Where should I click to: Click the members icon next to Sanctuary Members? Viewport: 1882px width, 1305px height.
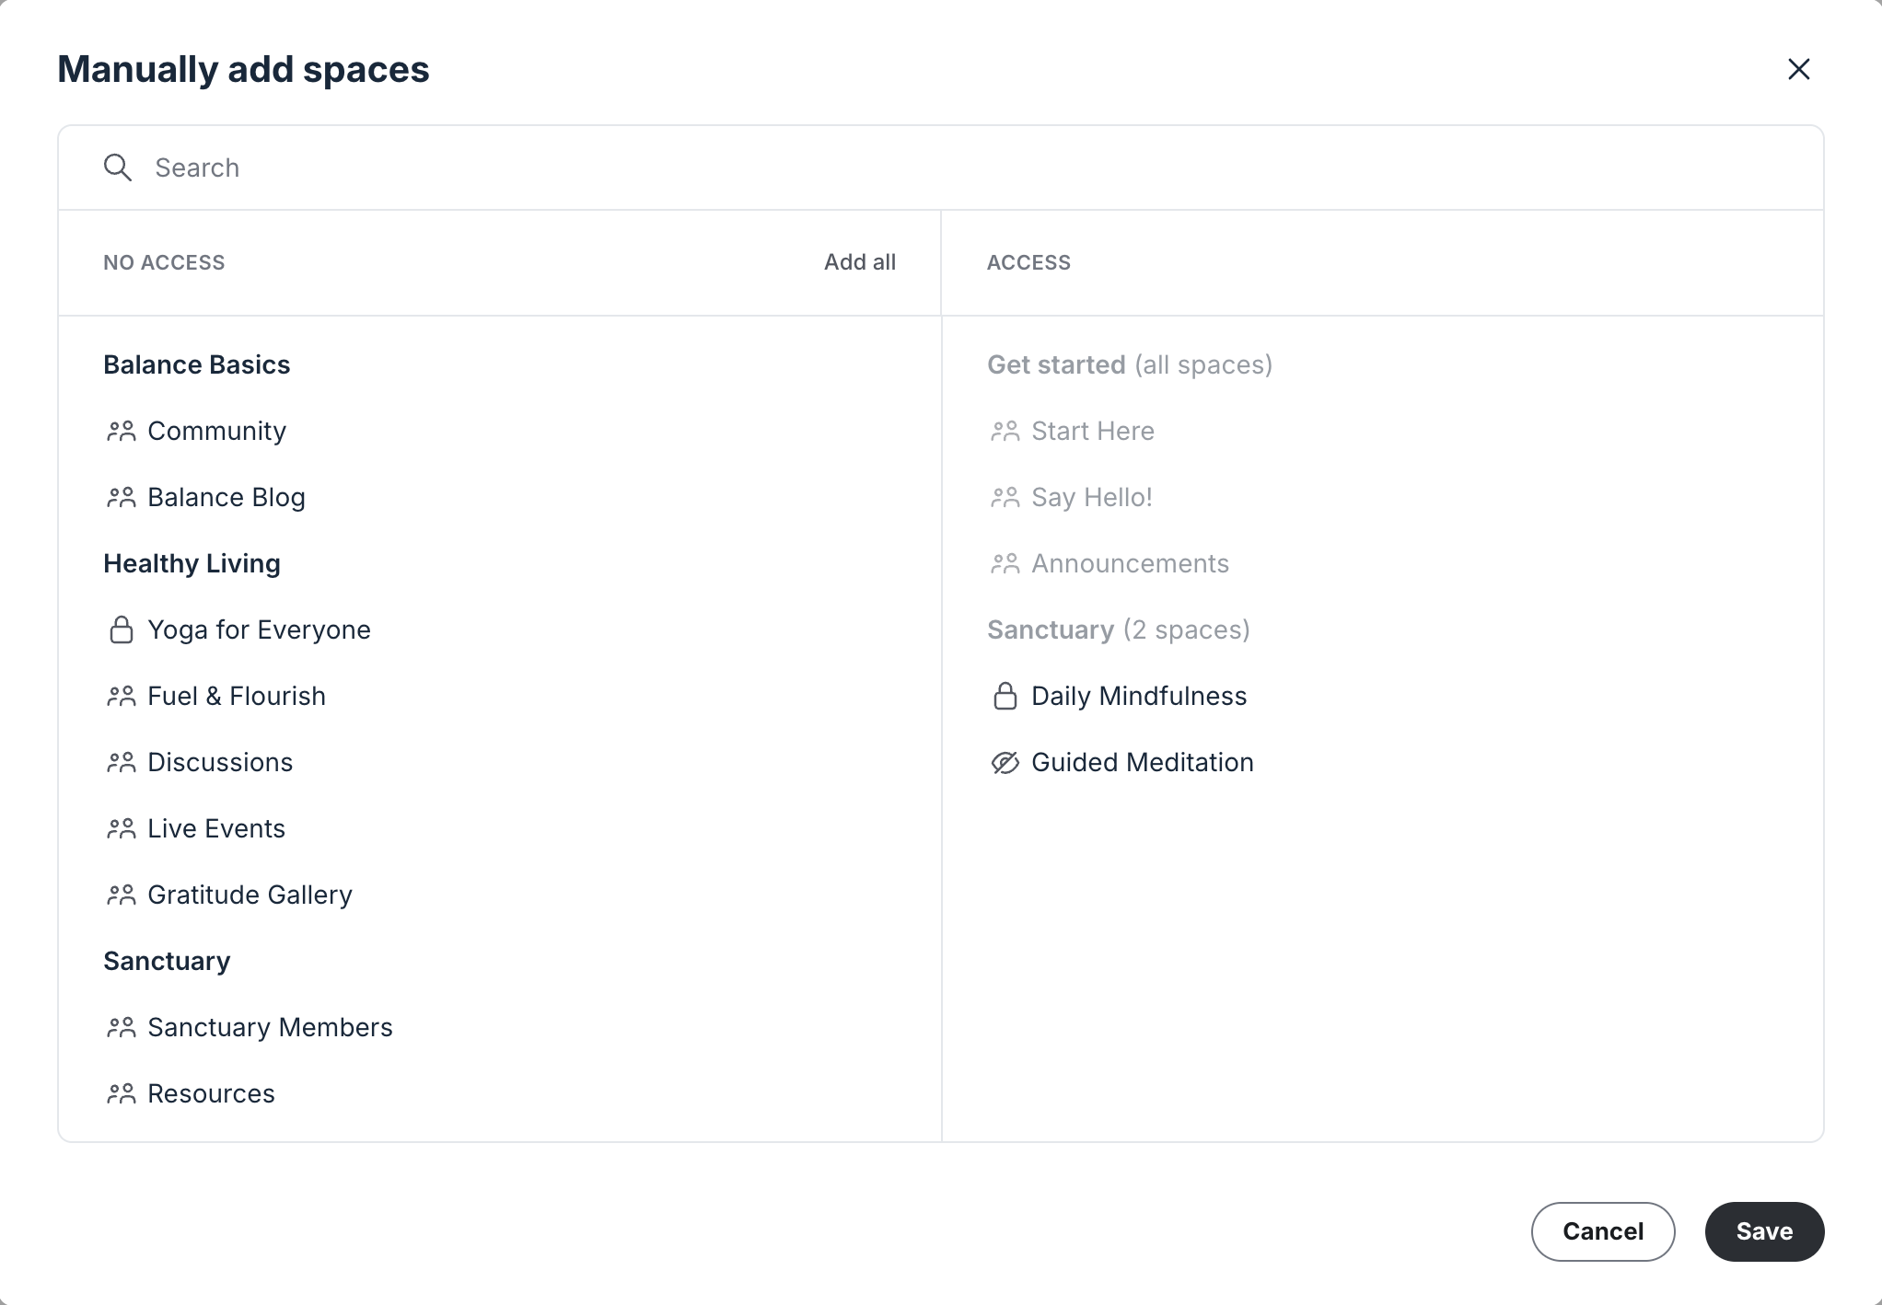pyautogui.click(x=122, y=1027)
